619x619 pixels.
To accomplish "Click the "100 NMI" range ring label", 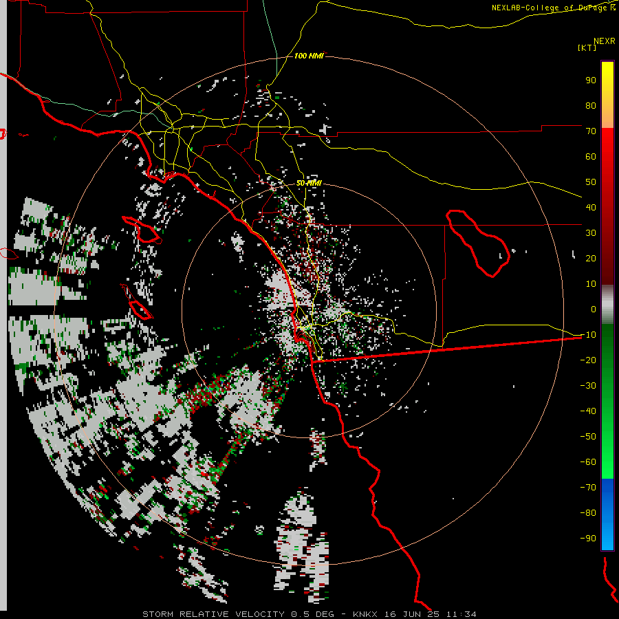I will 309,56.
